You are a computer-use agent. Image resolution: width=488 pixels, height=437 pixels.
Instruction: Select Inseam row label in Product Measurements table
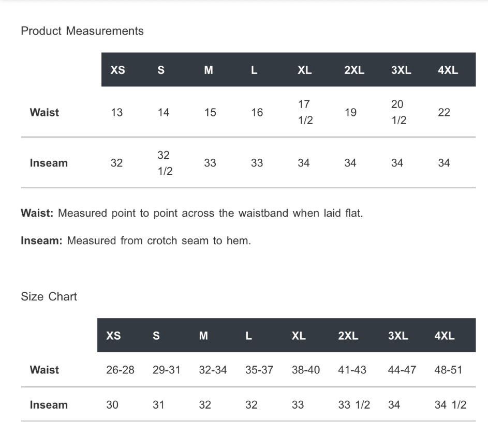49,163
